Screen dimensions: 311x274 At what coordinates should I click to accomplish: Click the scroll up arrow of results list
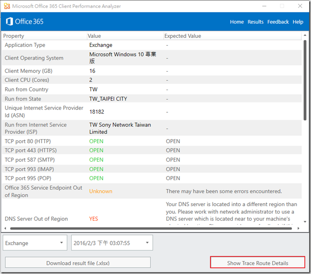tap(305, 36)
